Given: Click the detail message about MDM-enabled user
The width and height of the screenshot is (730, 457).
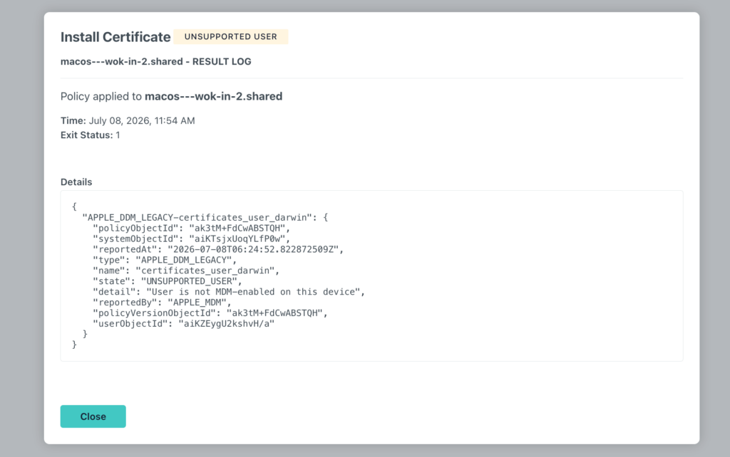Looking at the screenshot, I should pos(229,292).
